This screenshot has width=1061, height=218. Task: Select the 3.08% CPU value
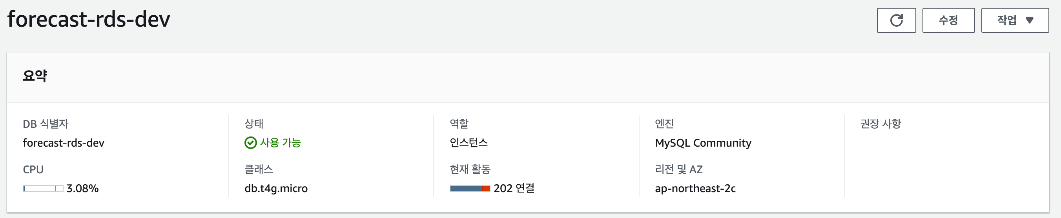[82, 188]
